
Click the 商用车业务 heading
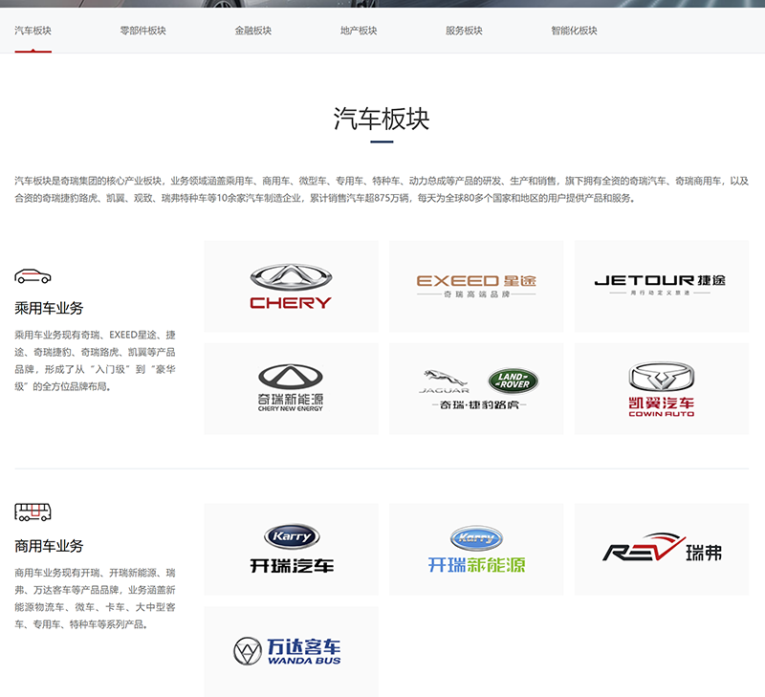point(49,546)
